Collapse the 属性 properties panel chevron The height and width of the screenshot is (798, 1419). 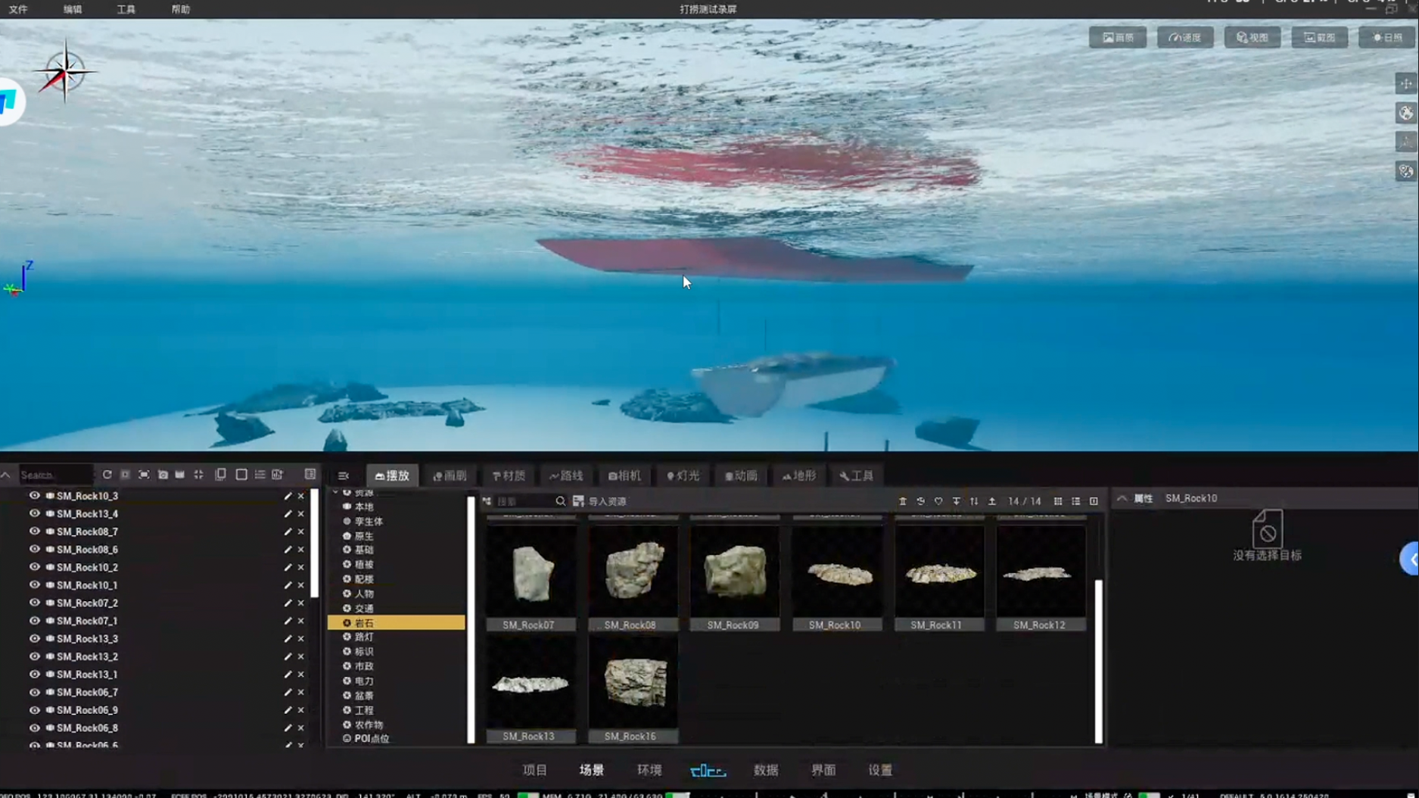1122,498
